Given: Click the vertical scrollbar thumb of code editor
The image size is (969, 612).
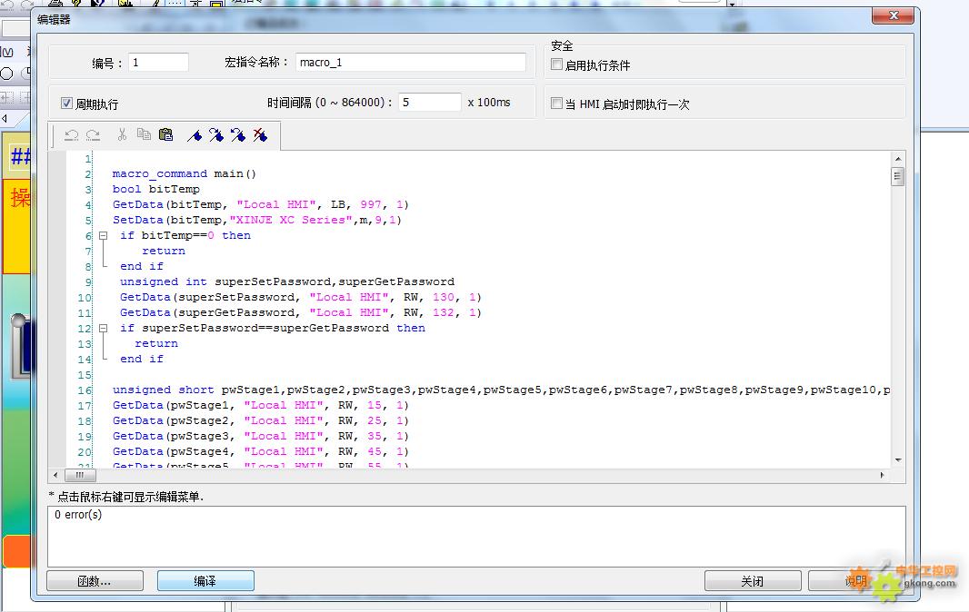Looking at the screenshot, I should [898, 177].
